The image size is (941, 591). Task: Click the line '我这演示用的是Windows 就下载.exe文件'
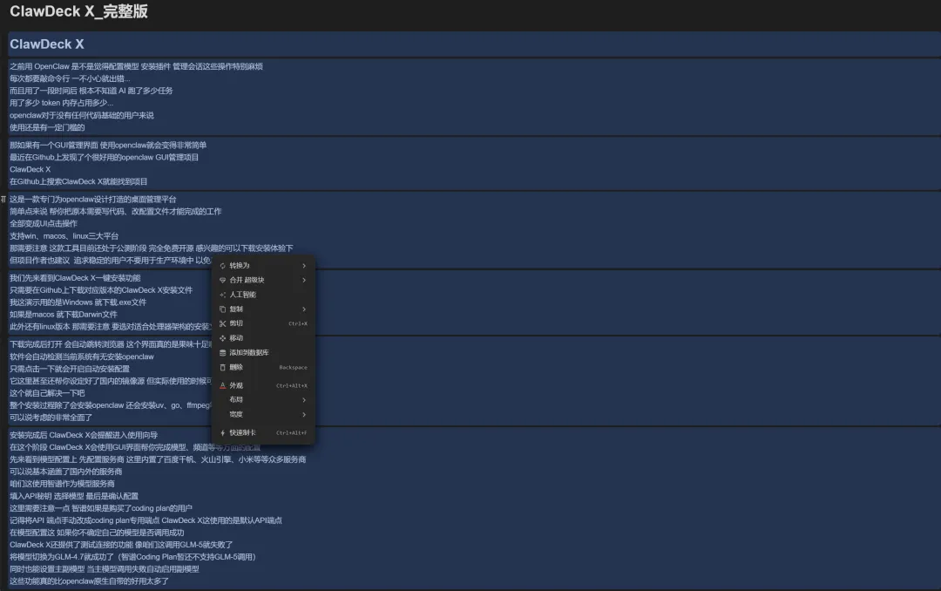tap(78, 302)
